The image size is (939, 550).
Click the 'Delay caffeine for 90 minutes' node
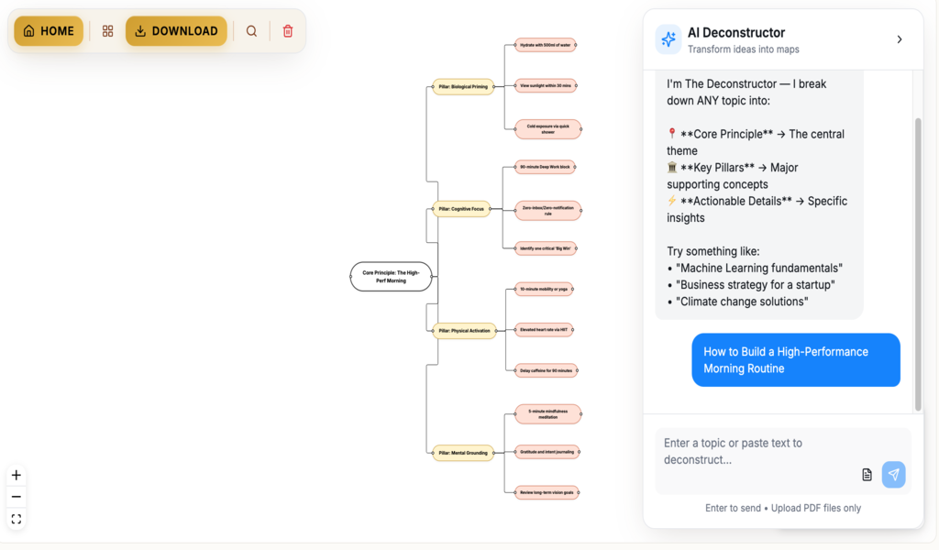tap(547, 370)
